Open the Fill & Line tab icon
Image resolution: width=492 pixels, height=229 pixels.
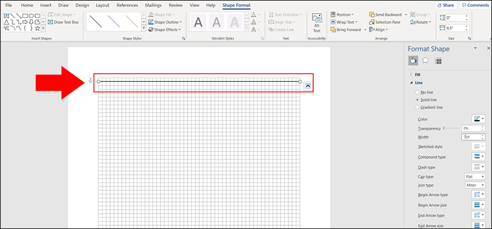(413, 60)
